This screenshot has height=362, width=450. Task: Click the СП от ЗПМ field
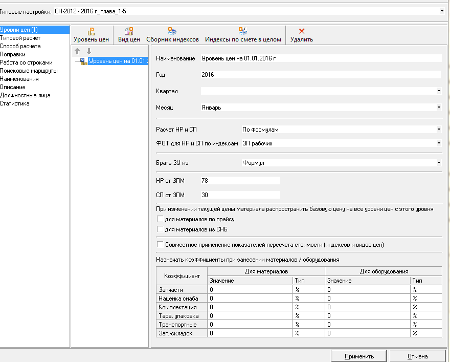[x=240, y=195]
